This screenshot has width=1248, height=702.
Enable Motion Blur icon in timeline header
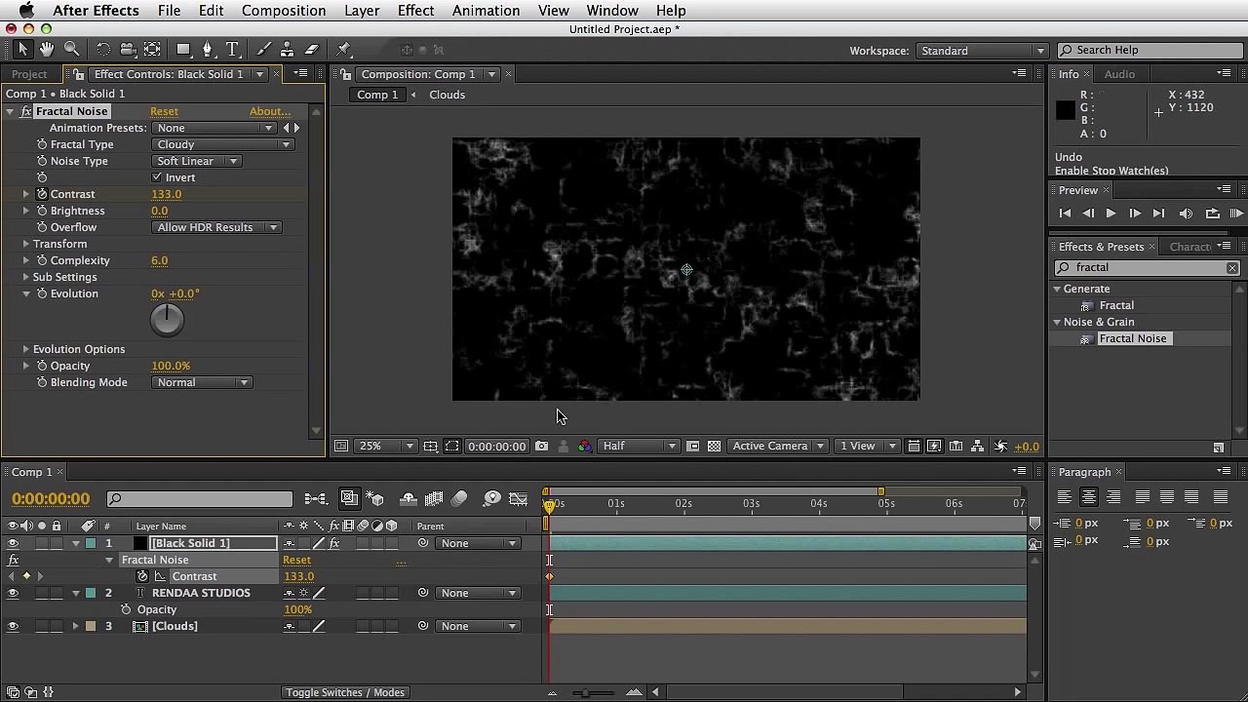[x=459, y=499]
